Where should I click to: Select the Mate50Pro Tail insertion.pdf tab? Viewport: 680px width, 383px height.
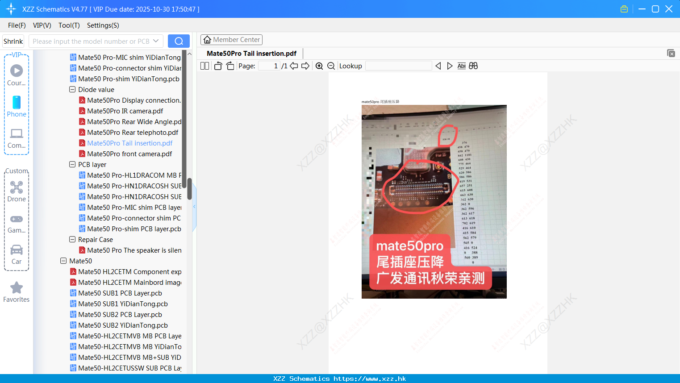coord(251,54)
